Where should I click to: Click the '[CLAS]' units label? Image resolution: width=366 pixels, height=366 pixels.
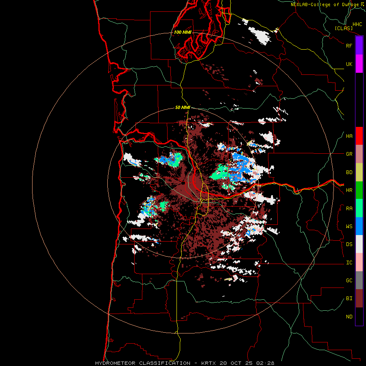344,28
